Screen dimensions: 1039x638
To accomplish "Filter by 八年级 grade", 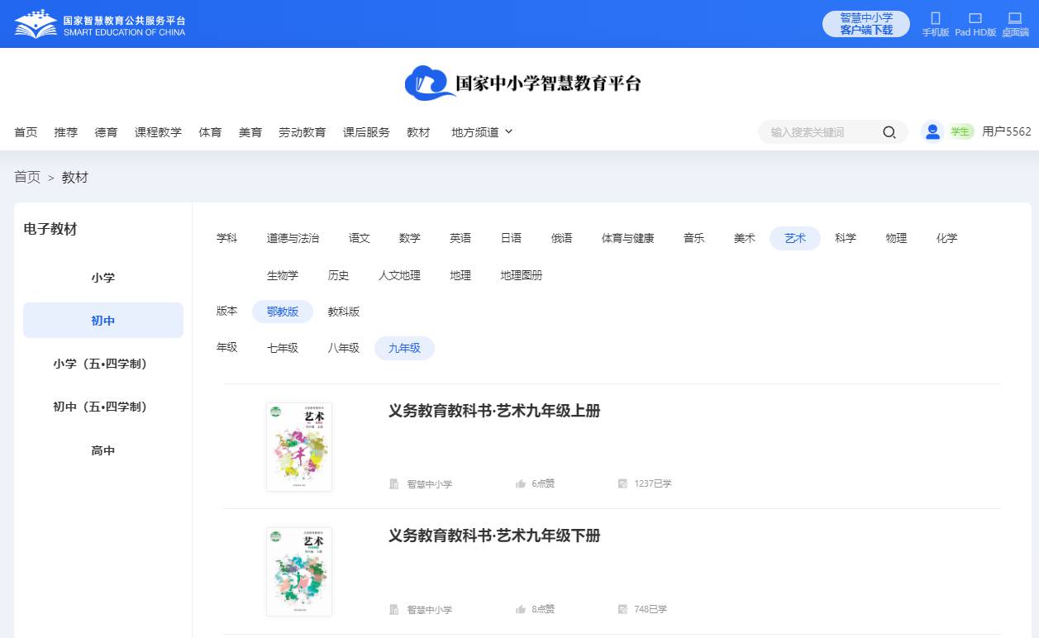I will 344,348.
